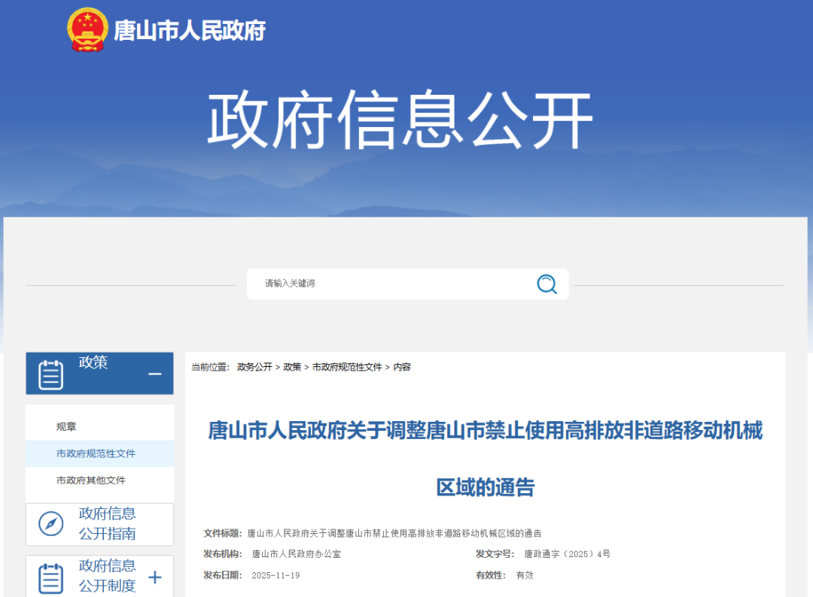Click the magnifying glass search icon
Screen dimensions: 813x597
point(547,283)
